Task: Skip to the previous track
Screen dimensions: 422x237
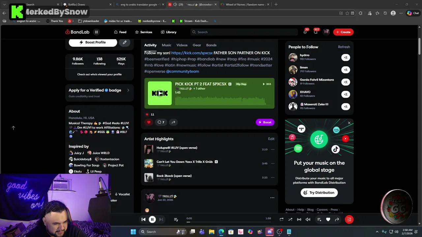Action: (143, 220)
